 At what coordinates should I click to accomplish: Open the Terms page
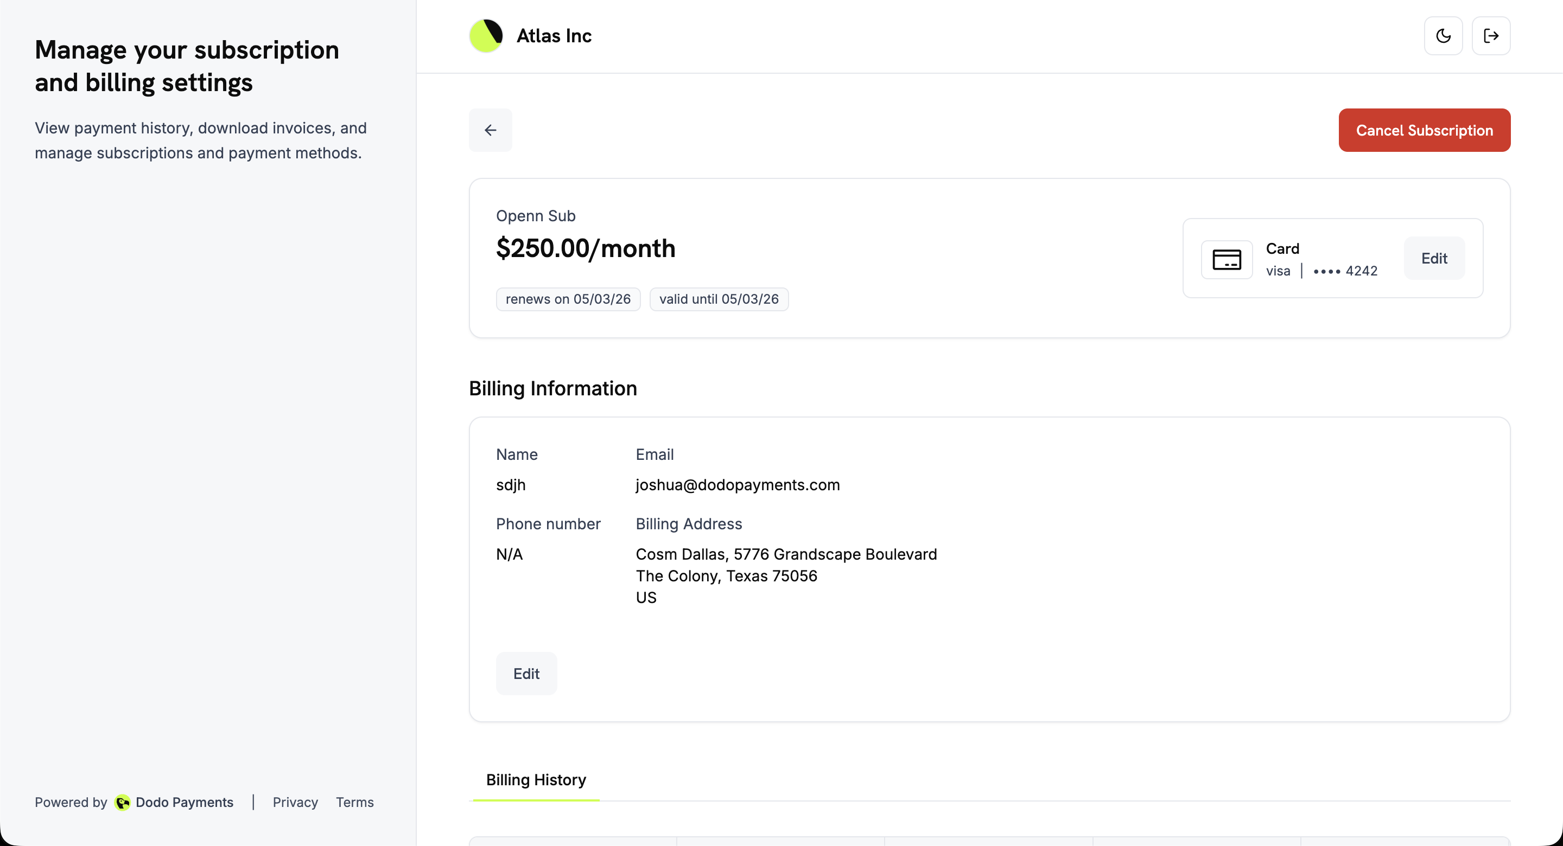[355, 802]
